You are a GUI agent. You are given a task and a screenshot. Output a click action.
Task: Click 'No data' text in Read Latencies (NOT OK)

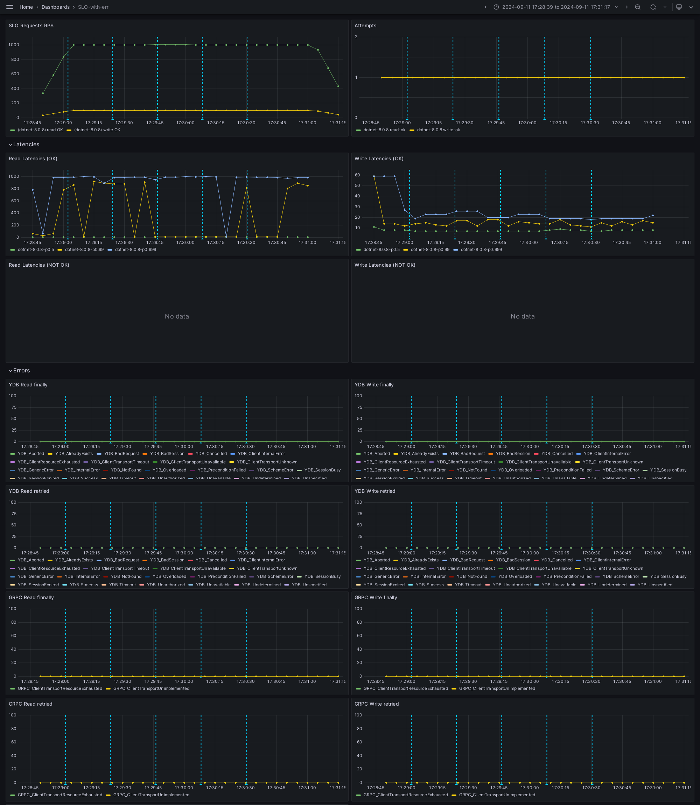pyautogui.click(x=176, y=316)
